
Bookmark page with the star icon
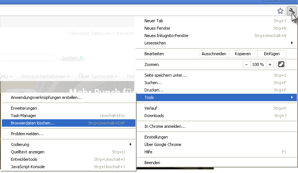pyautogui.click(x=281, y=11)
